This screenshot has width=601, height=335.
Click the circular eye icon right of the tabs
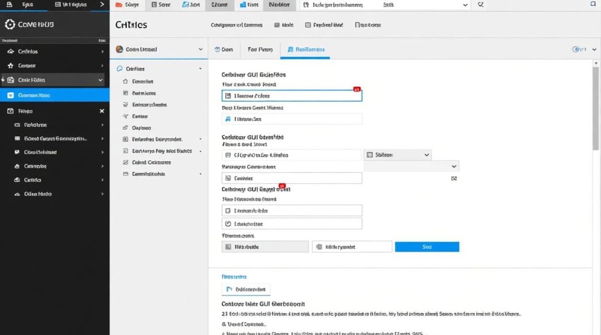click(576, 50)
